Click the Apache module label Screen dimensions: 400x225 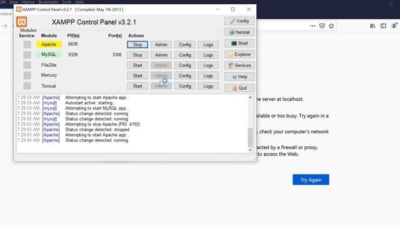49,44
